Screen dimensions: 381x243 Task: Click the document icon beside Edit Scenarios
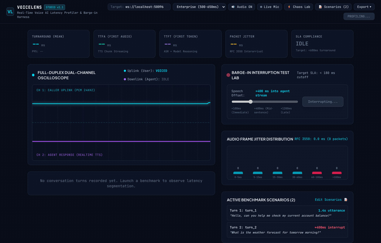[x=346, y=200]
